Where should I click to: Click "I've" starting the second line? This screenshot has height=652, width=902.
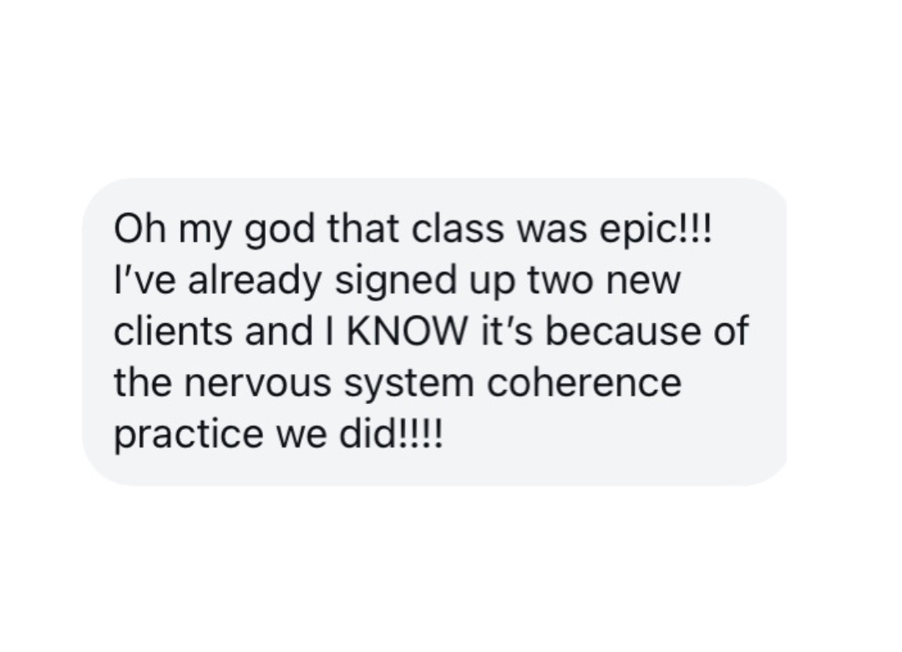click(x=144, y=280)
